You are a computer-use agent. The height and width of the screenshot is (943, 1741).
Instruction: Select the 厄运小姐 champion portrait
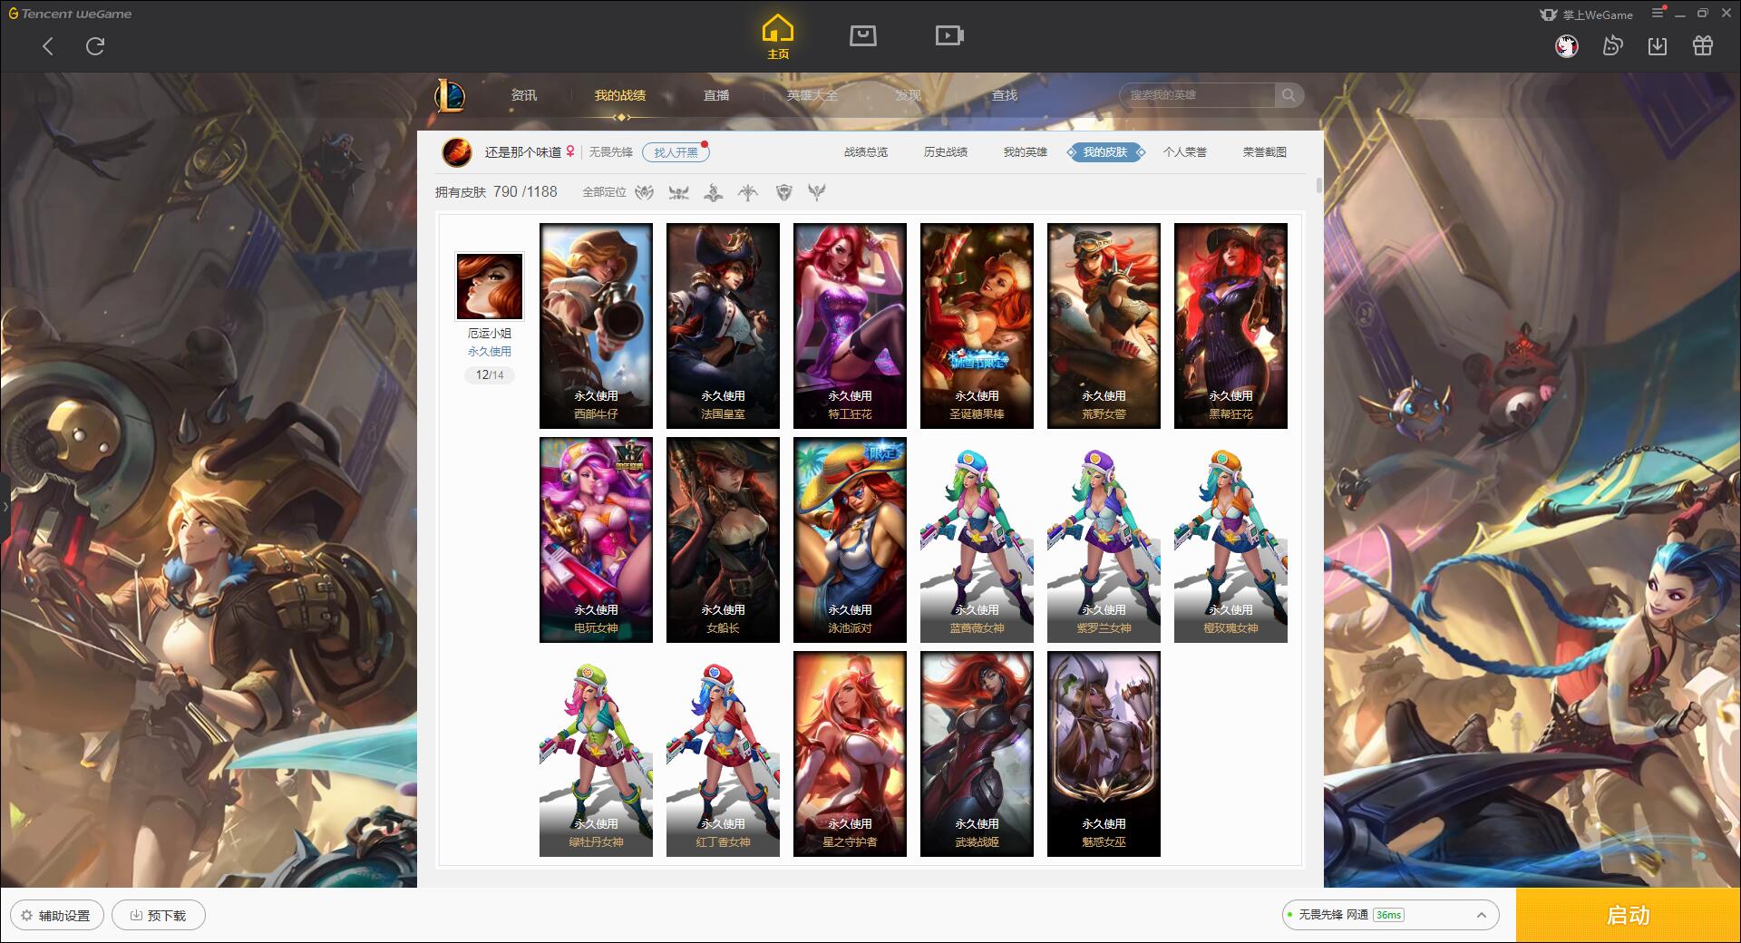(490, 287)
